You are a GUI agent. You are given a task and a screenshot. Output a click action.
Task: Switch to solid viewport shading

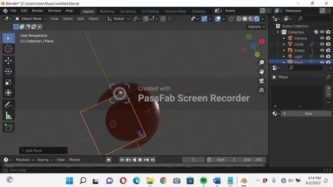(x=245, y=19)
